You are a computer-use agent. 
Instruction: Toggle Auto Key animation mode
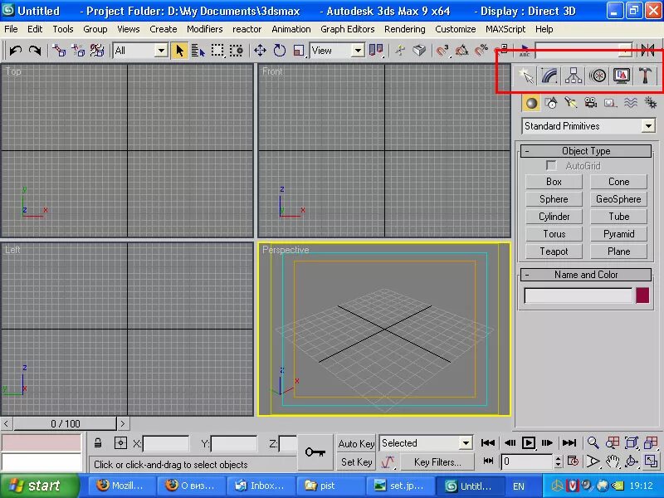[x=356, y=444]
